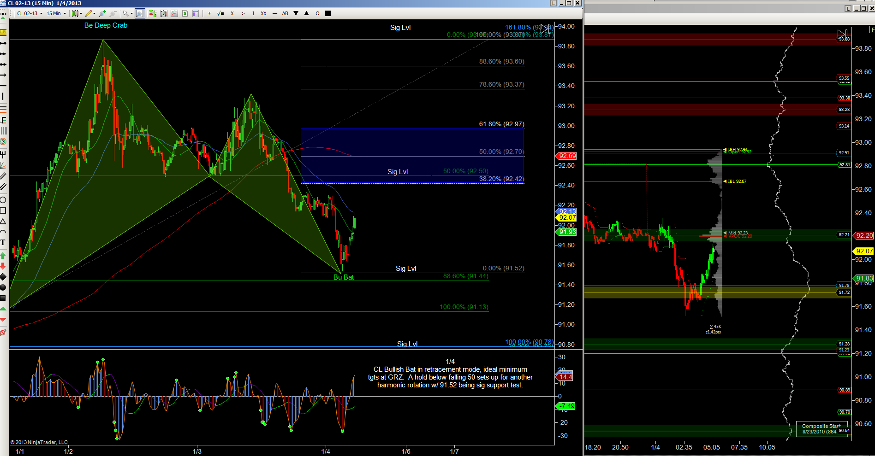Open the indicators chart icon

coord(174,13)
